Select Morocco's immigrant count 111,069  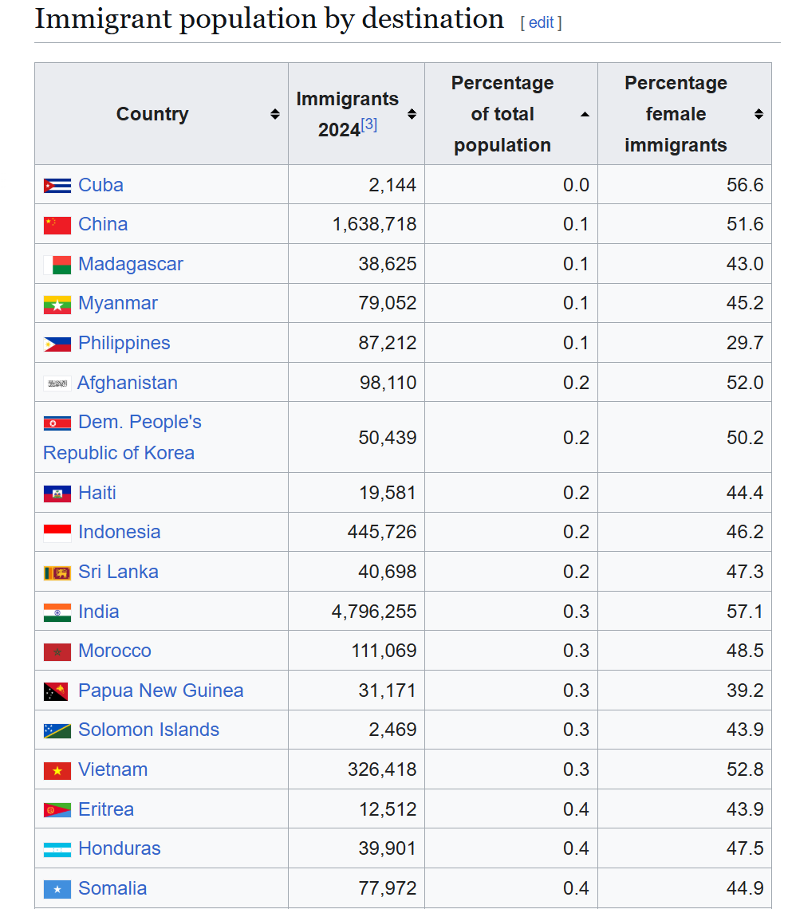click(x=384, y=651)
